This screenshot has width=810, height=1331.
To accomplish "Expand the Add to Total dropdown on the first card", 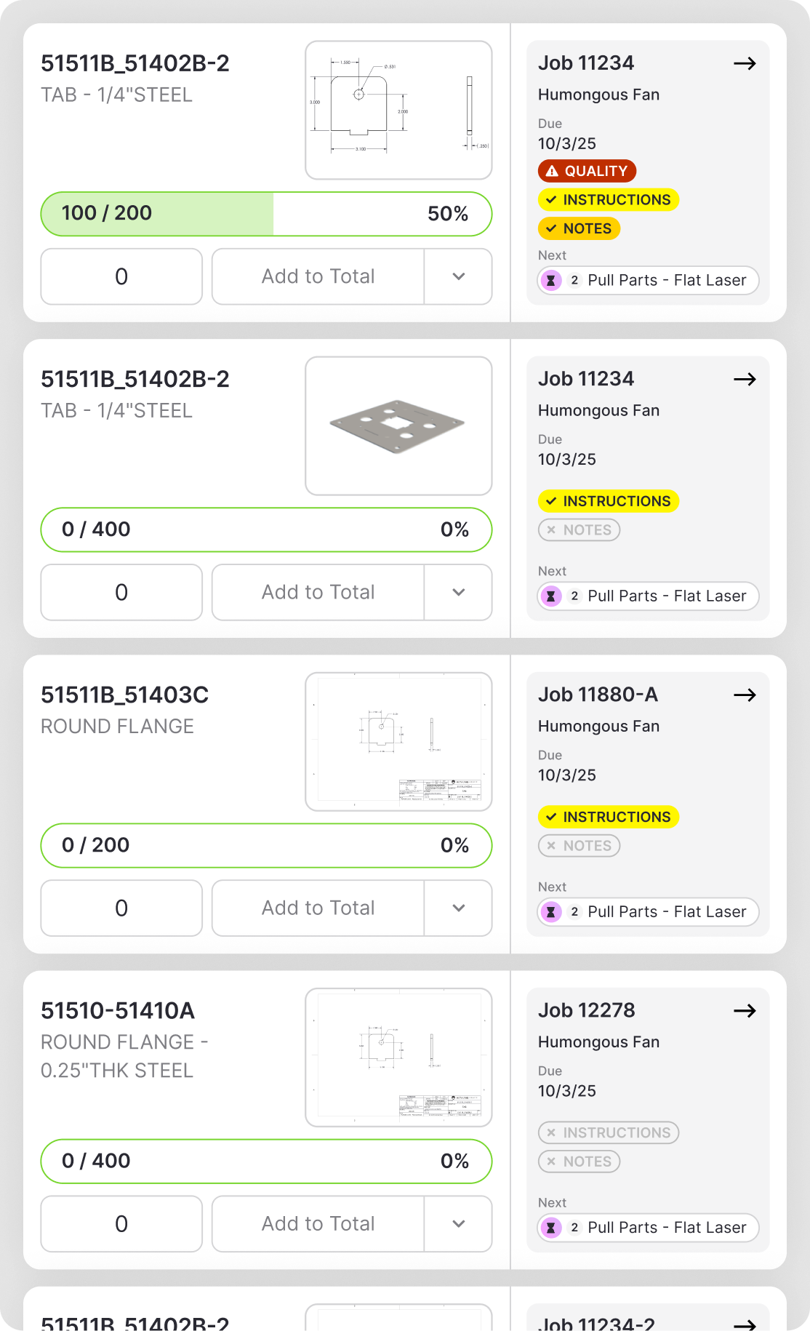I will click(x=458, y=276).
